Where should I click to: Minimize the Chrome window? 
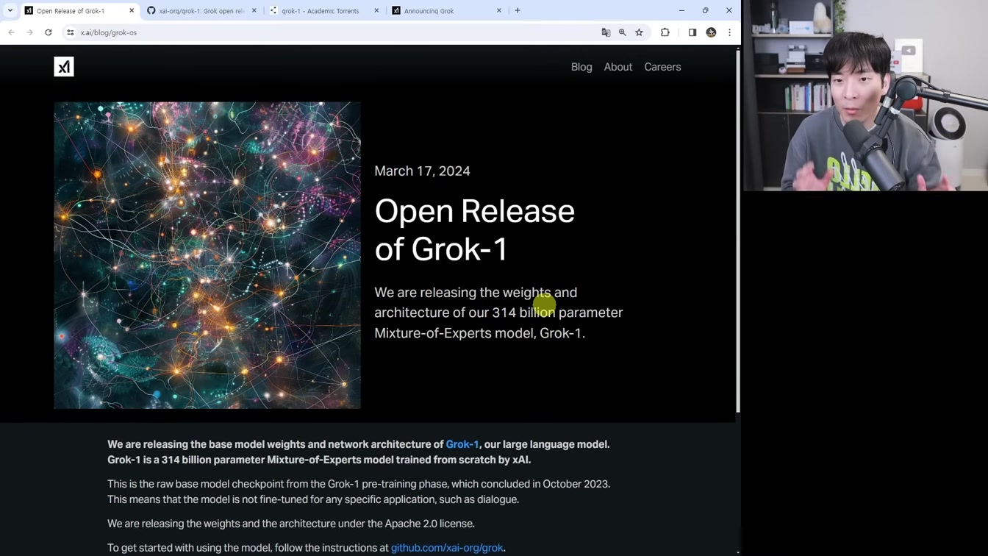click(x=681, y=10)
